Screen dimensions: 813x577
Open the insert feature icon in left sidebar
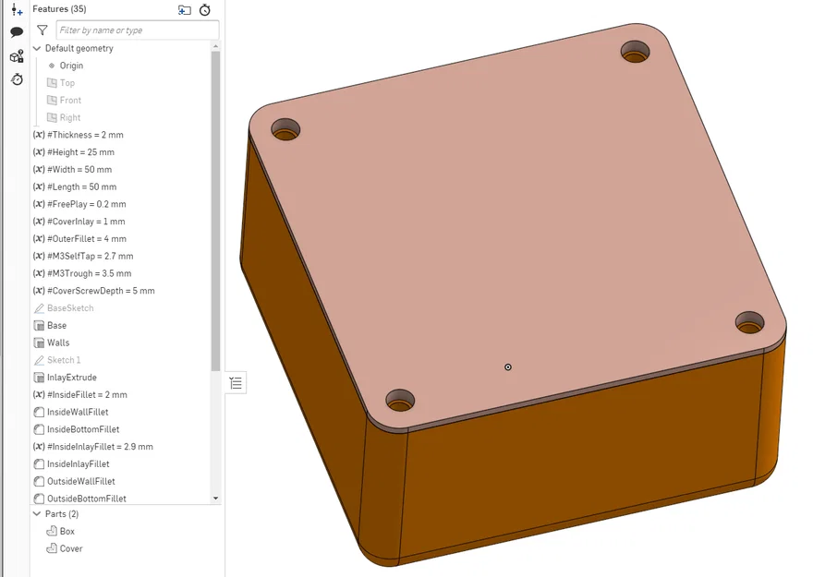pos(17,10)
